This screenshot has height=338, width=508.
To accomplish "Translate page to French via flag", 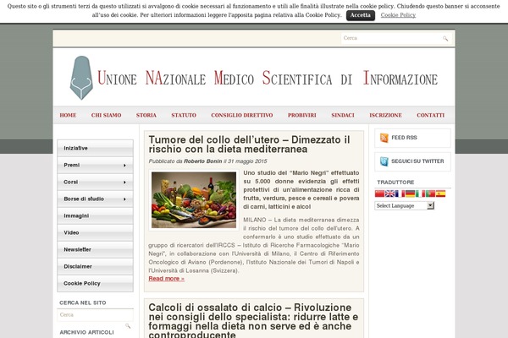I will (x=400, y=194).
